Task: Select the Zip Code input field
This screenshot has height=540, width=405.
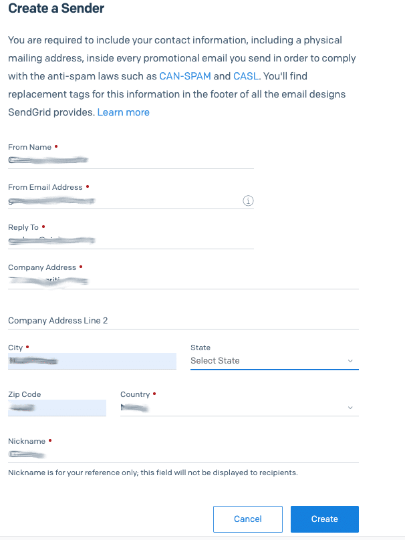Action: pos(57,407)
